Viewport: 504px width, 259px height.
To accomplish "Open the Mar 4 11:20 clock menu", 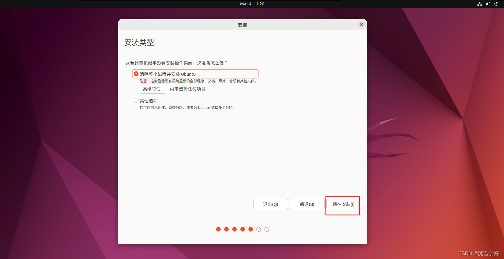I will point(252,4).
